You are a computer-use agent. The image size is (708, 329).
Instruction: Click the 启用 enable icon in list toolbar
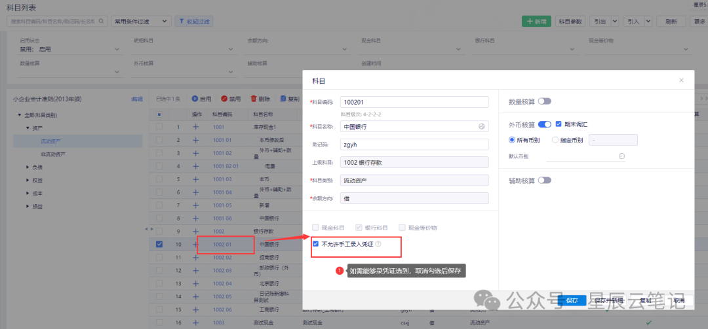coord(195,99)
